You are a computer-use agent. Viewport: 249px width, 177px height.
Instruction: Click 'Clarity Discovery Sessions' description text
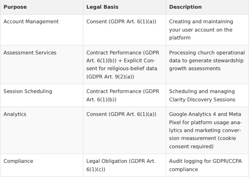coord(202,100)
